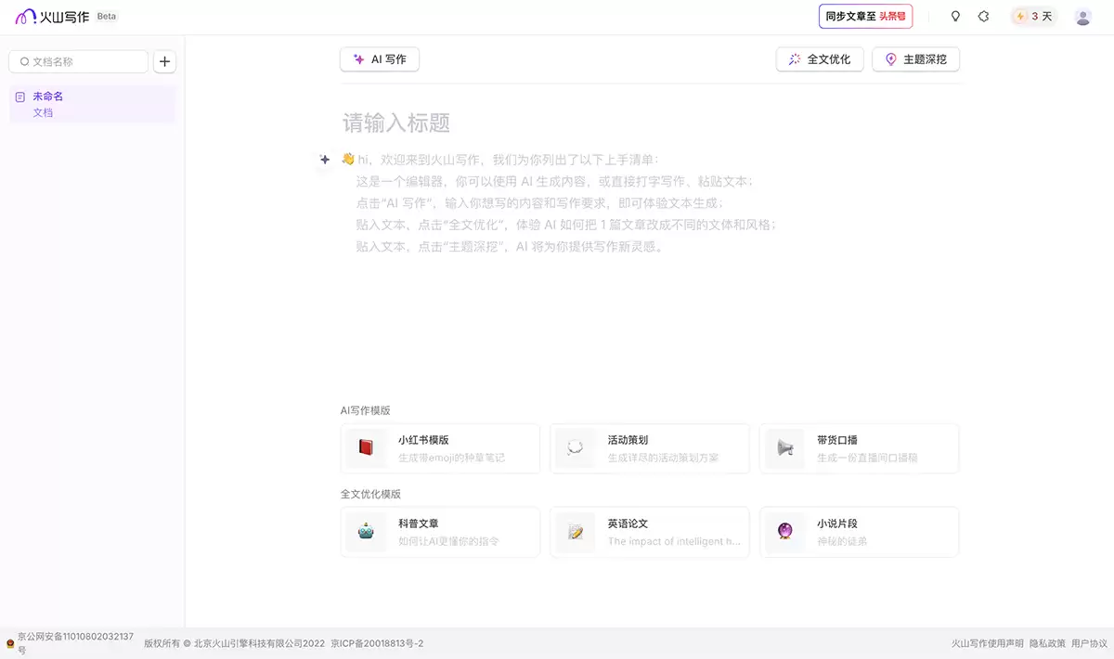Viewport: 1114px width, 659px height.
Task: Click 同步文章至头条号 button
Action: (x=865, y=17)
